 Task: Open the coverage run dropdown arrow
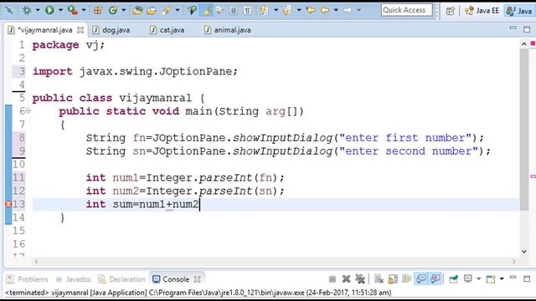(x=84, y=11)
